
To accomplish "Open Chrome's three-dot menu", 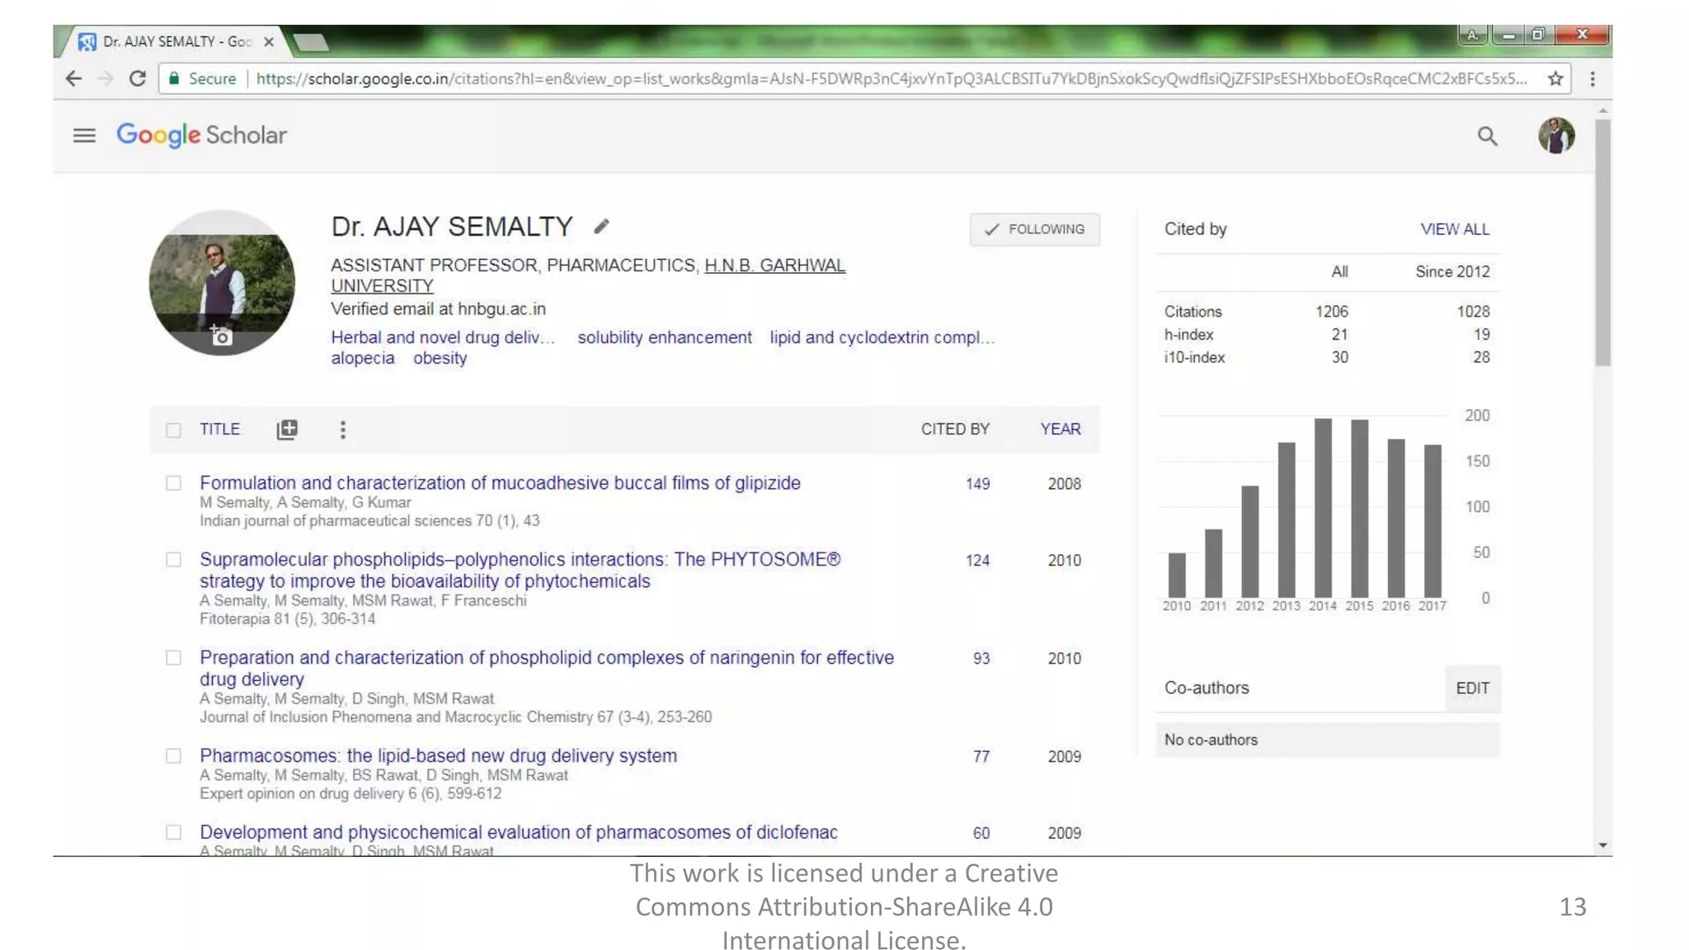I will (1593, 79).
